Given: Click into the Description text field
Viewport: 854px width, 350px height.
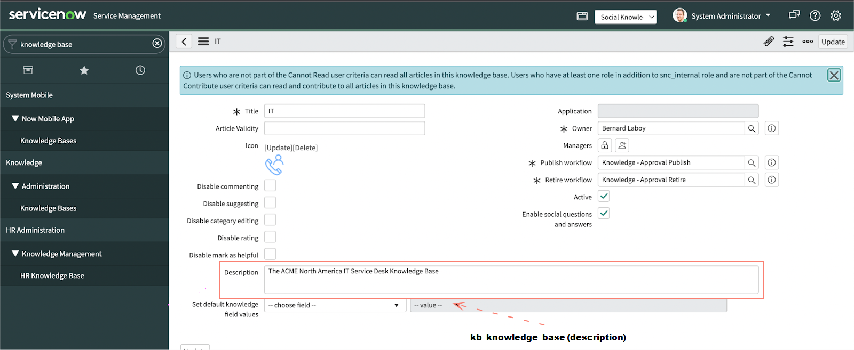Looking at the screenshot, I should click(x=511, y=280).
